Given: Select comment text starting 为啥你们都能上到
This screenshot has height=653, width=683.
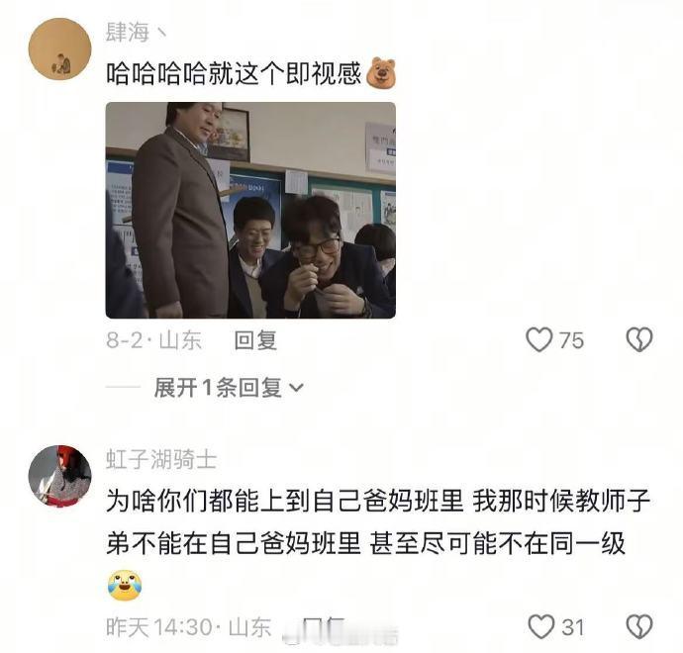Looking at the screenshot, I should [378, 522].
